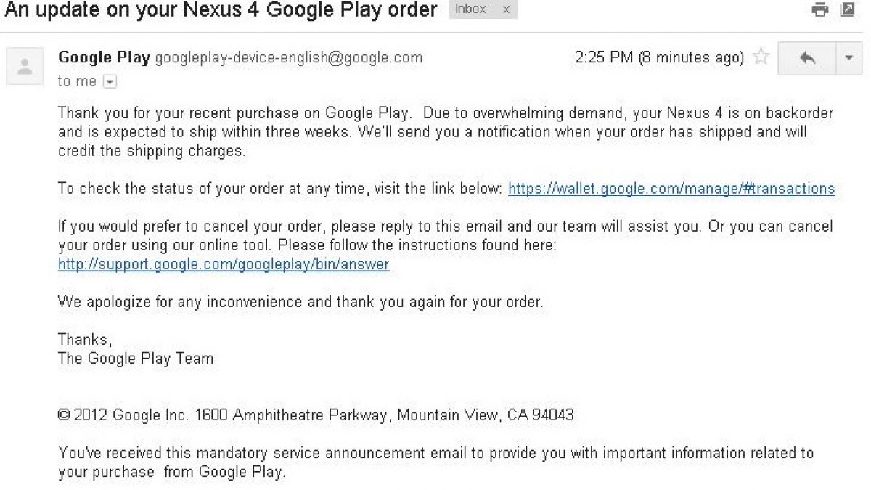Click the googleplay-device-english@google.com address
Screen dimensions: 871x490
288,58
